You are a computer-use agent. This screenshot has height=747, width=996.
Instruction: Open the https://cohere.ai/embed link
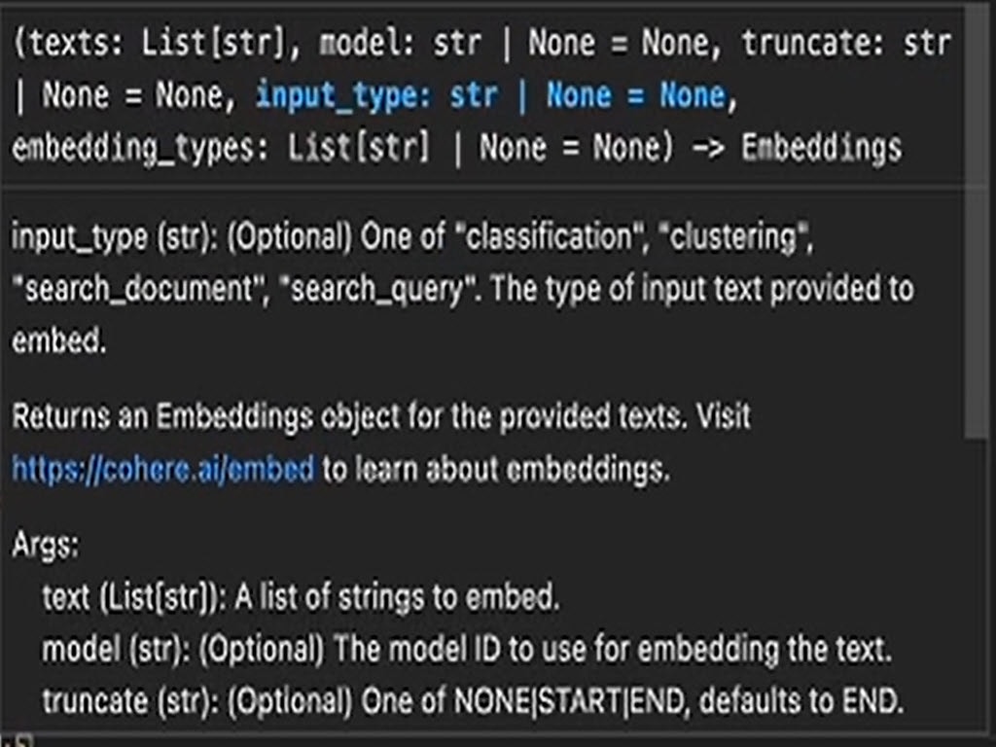[162, 471]
